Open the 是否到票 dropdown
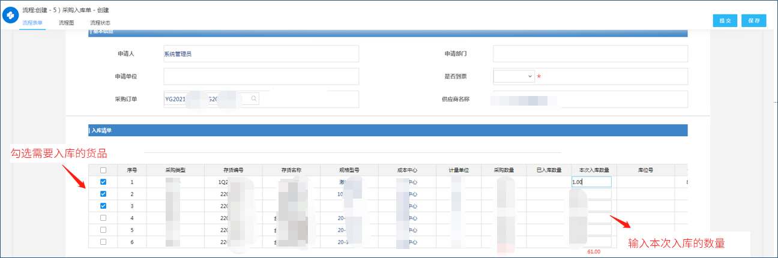The height and width of the screenshot is (258, 778). pos(514,77)
